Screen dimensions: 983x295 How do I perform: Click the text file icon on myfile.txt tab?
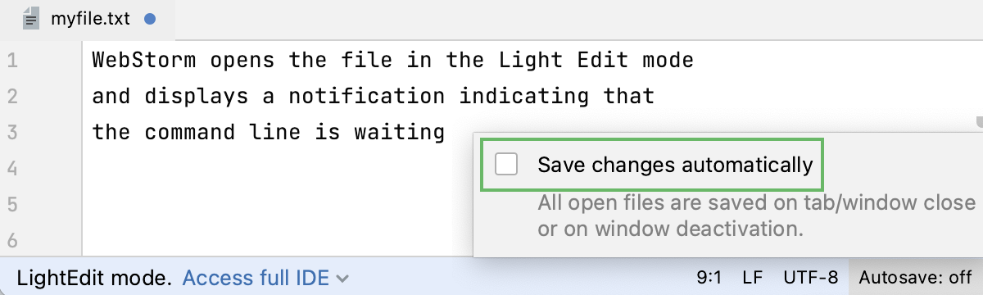32,19
